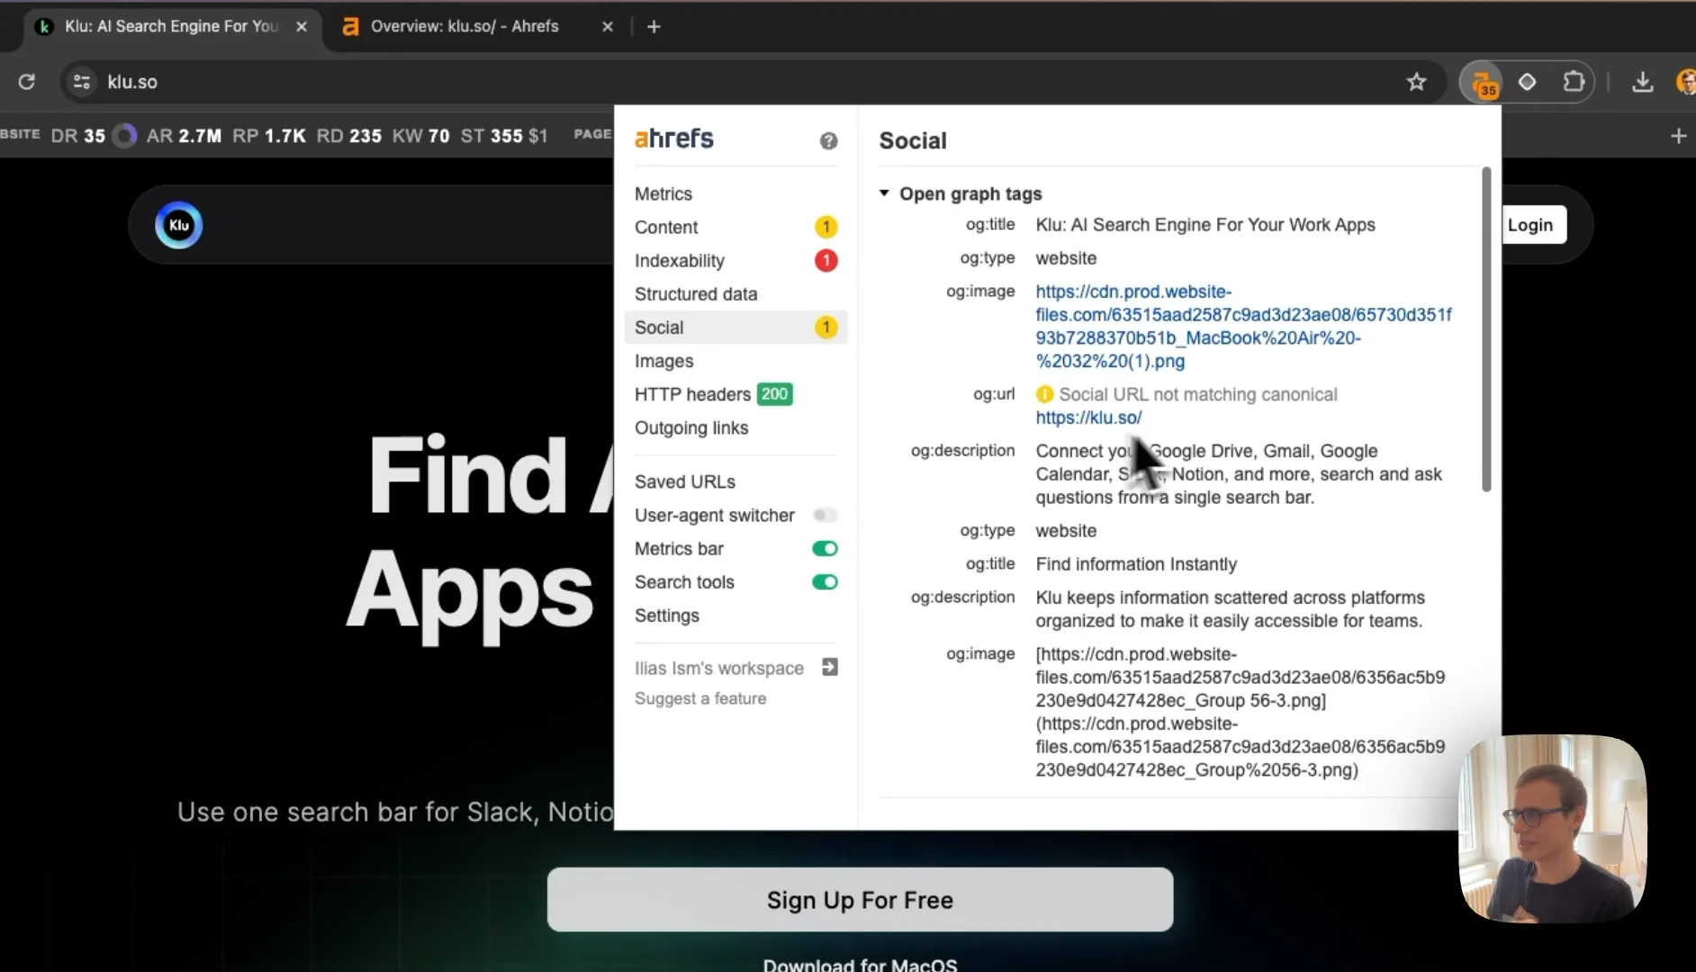Image resolution: width=1696 pixels, height=972 pixels.
Task: Click the diamond-shaped extension icon
Action: coord(1527,82)
